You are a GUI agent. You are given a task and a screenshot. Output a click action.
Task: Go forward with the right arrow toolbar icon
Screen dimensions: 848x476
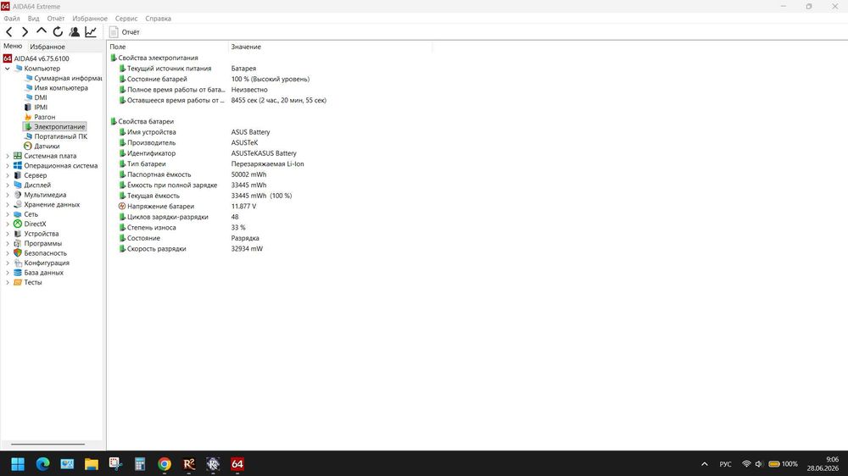click(25, 32)
